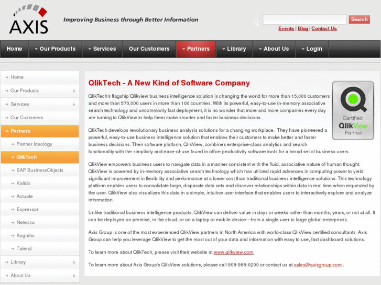Open Kalido sidebar subitem
Viewport: 381px width, 285px height.
pyautogui.click(x=40, y=184)
